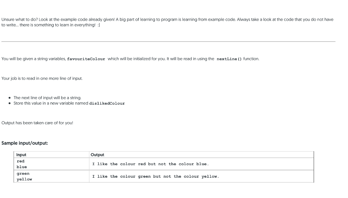Click output 'I like the colour green' sentence
The height and width of the screenshot is (198, 348).
tap(156, 177)
